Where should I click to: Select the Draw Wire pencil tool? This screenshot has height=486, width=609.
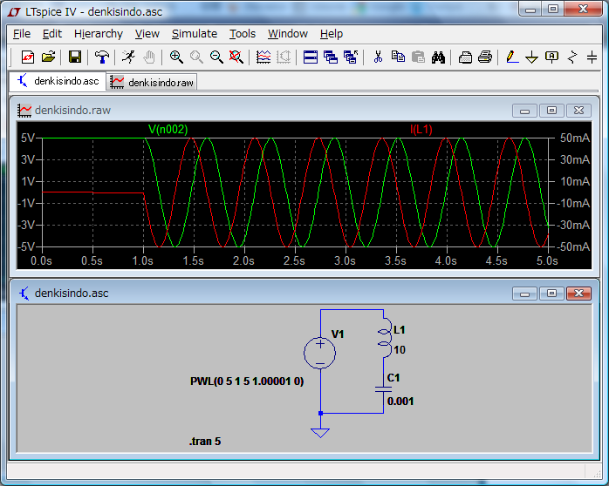point(511,57)
